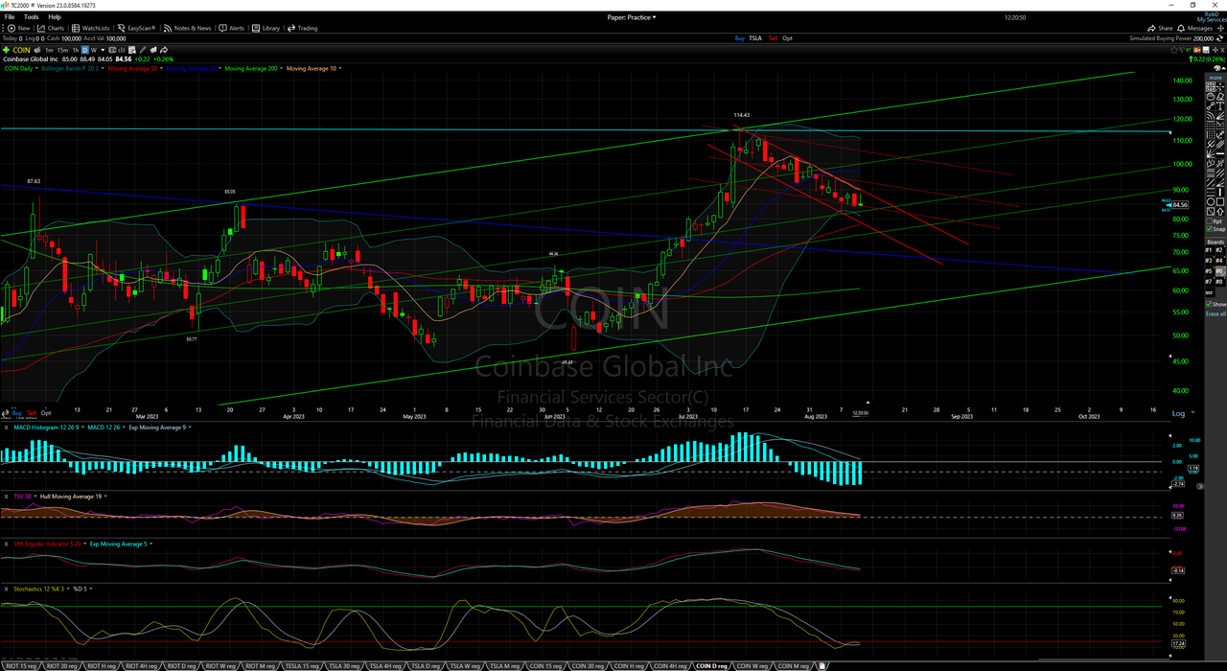Open the Library panel
This screenshot has width=1227, height=671.
point(266,28)
